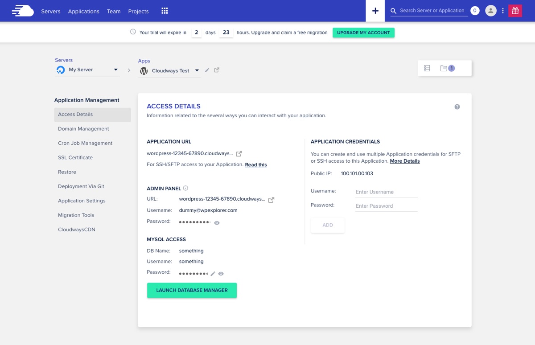Open the Admin Panel URL external link icon
Viewport: 535px width, 345px height.
pyautogui.click(x=271, y=200)
